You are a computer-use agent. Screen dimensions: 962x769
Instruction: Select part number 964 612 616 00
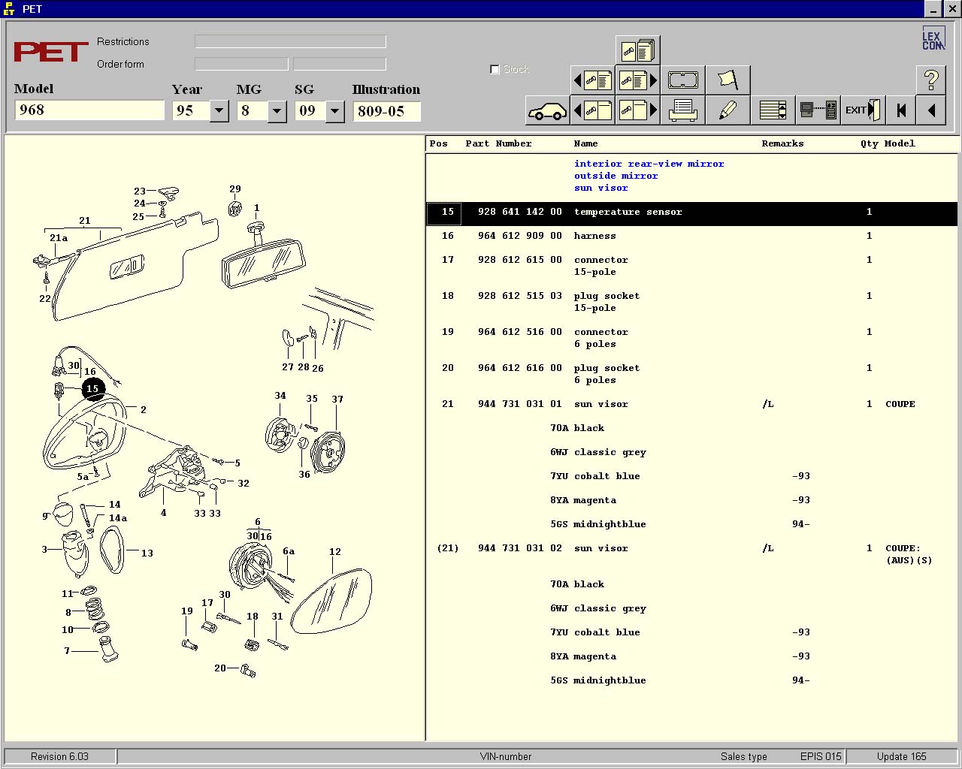[x=519, y=368]
